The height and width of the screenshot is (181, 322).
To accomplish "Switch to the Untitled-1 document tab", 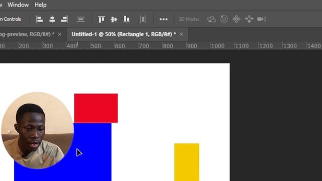I will [124, 34].
